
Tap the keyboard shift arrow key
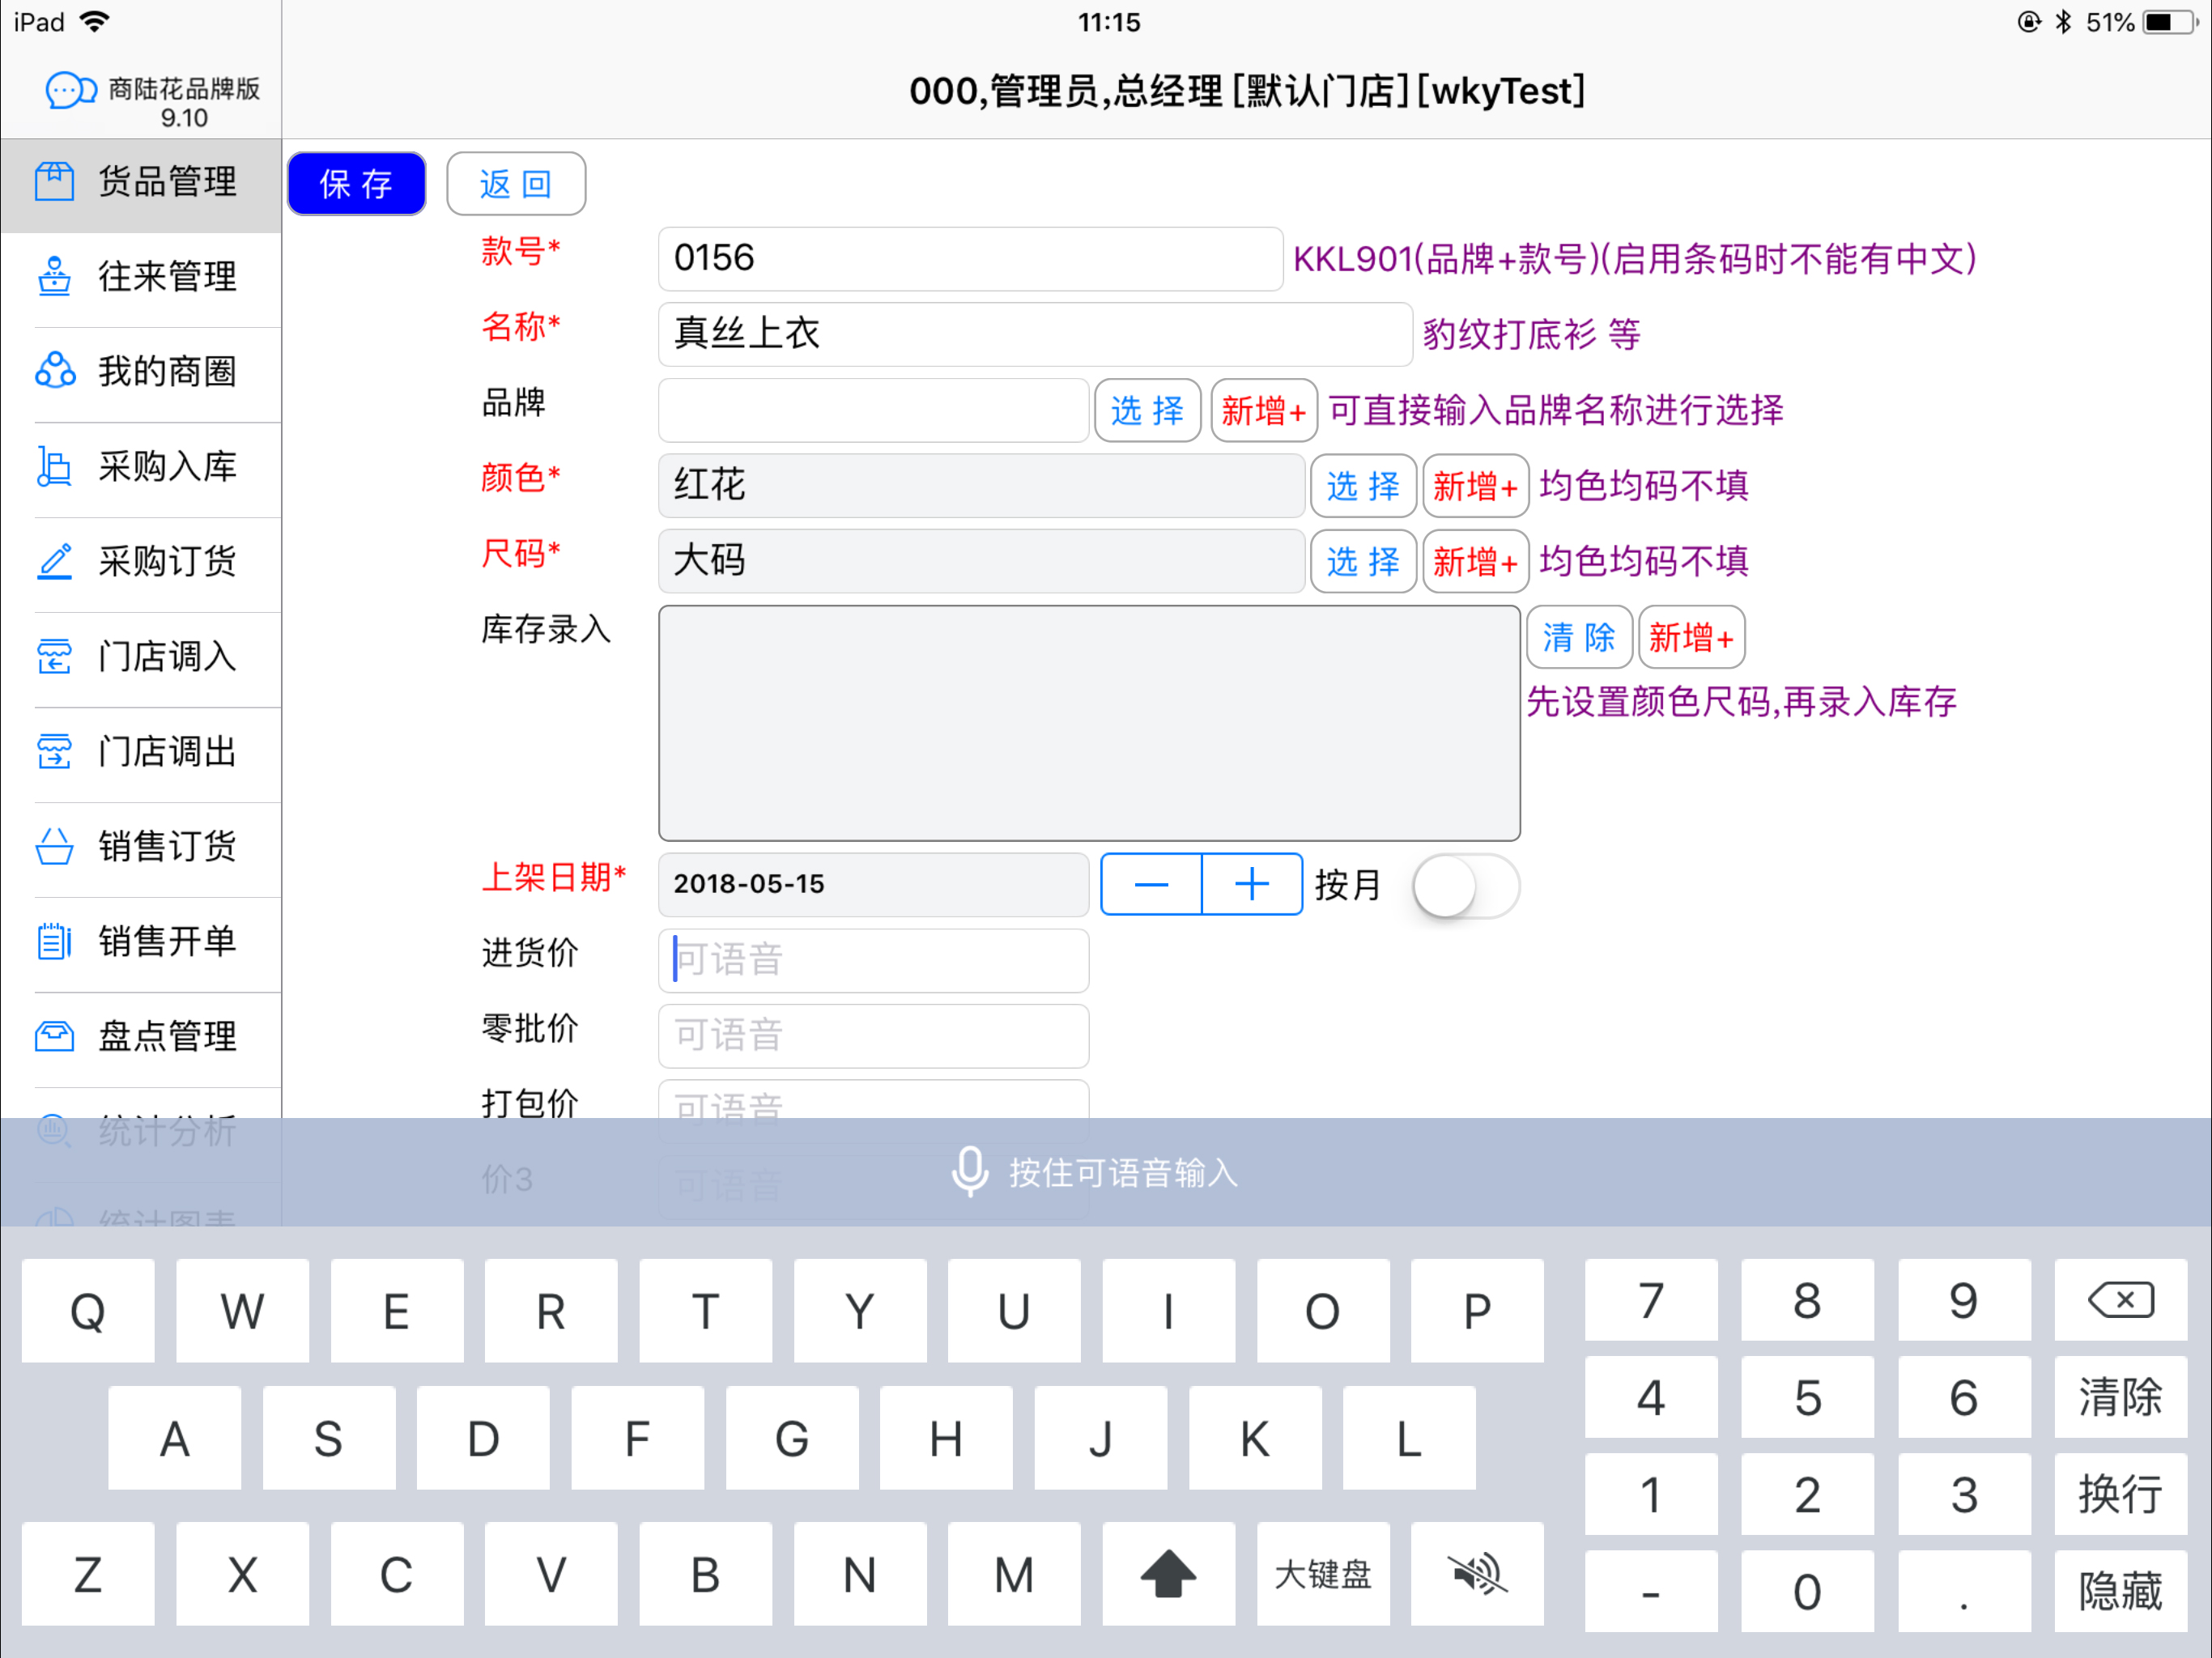(1168, 1575)
